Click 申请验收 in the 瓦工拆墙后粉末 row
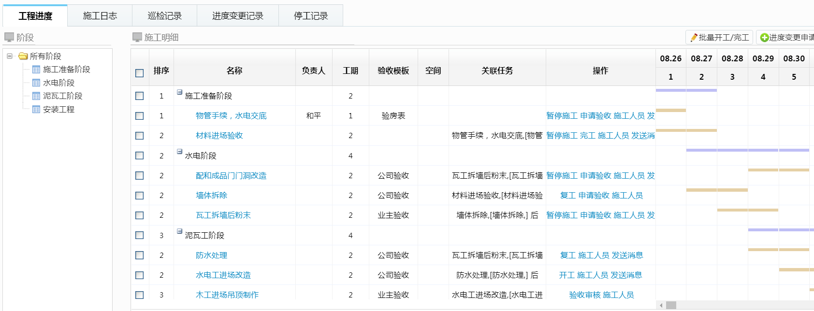Screen dimensions: 814x311 (x=596, y=215)
